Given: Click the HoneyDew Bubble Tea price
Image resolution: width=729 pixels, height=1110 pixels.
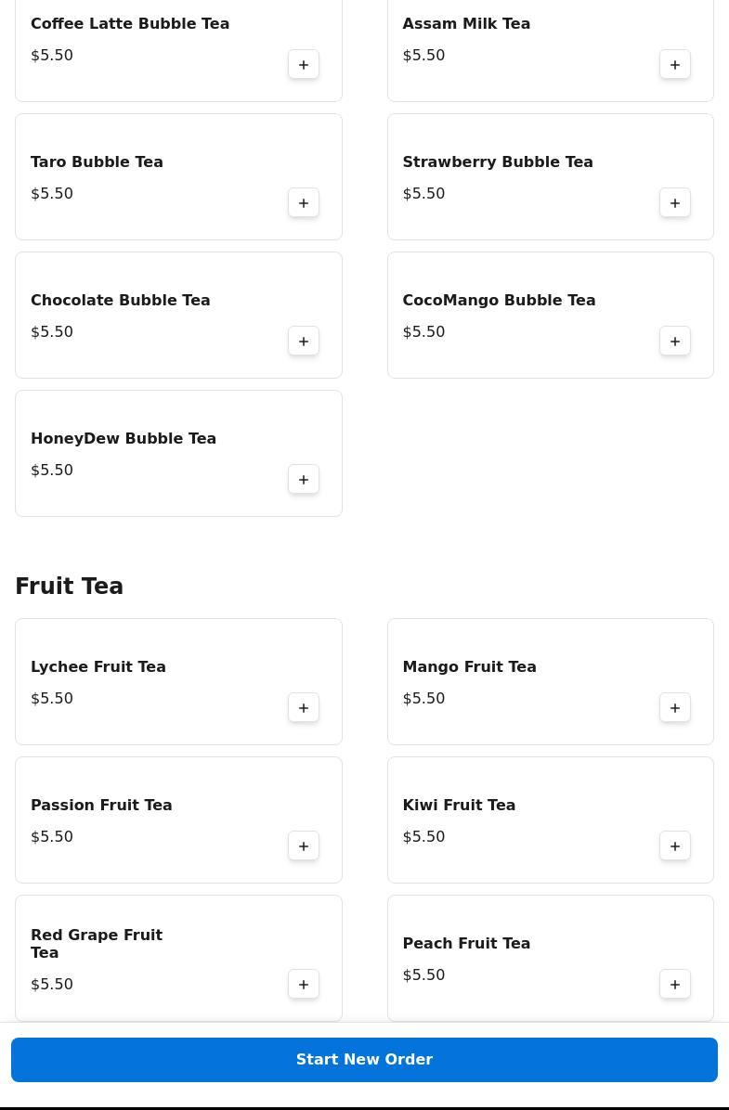Looking at the screenshot, I should (52, 471).
